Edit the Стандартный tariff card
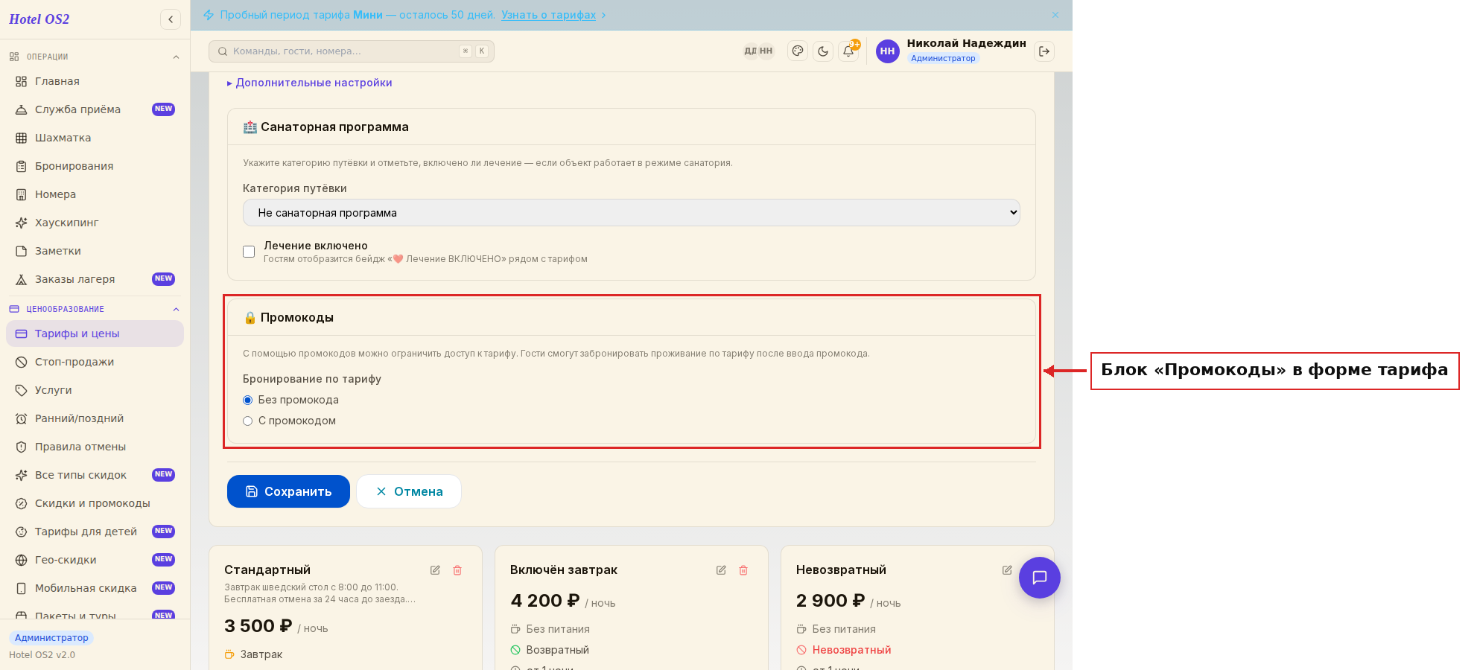Screen dimensions: 1477x670 435,570
